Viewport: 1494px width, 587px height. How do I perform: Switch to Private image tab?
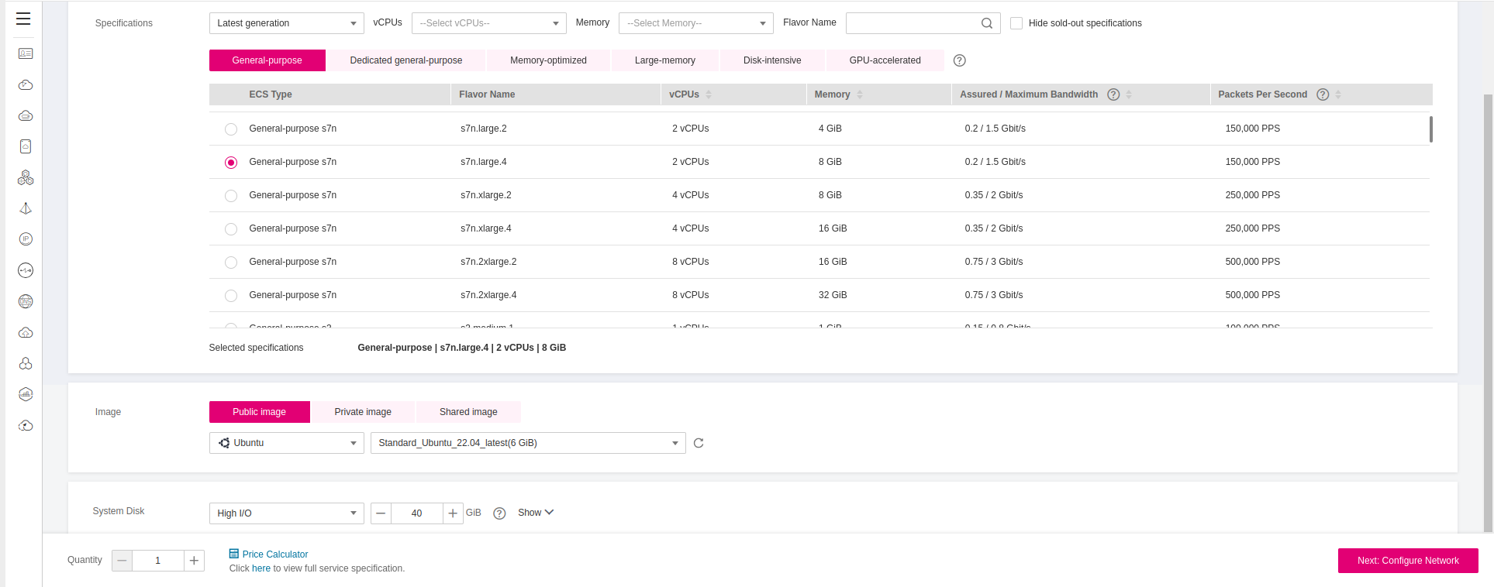tap(363, 412)
